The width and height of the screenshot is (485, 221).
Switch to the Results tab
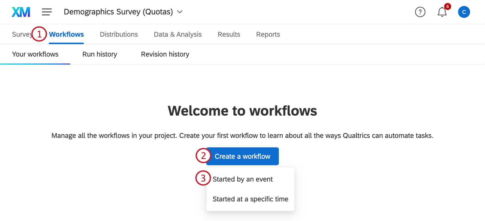coord(229,34)
